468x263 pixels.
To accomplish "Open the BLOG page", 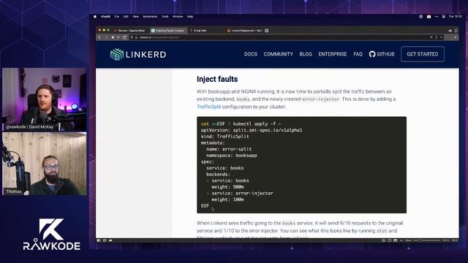I will (x=306, y=54).
